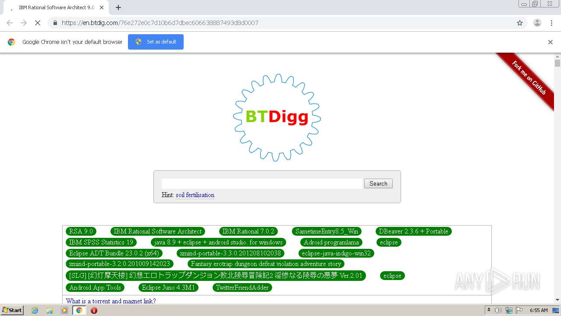Open the eclipse tag after the SLG tag
This screenshot has height=316, width=561.
click(x=392, y=276)
